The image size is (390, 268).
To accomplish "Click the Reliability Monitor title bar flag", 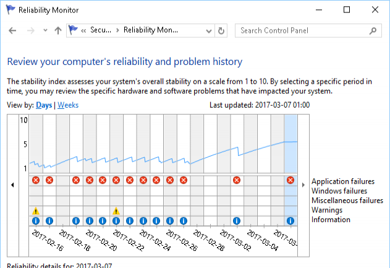I will (x=11, y=10).
